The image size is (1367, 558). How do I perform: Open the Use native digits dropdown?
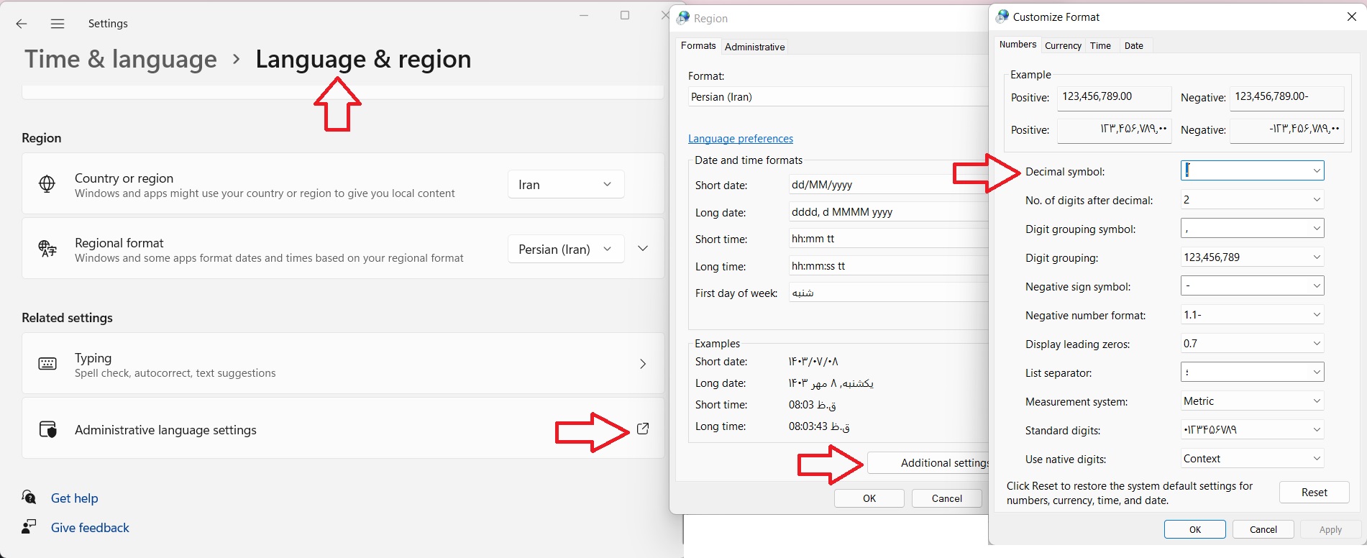click(1252, 458)
